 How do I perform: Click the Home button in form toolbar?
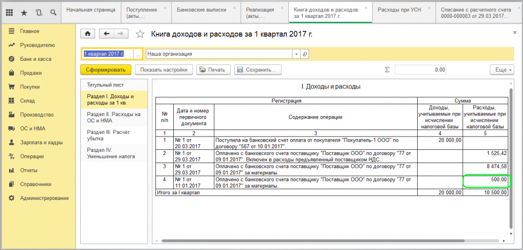87,34
